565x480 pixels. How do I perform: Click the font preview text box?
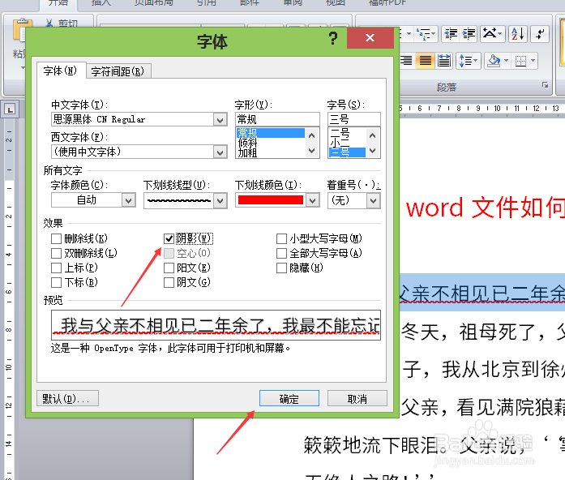(x=216, y=325)
